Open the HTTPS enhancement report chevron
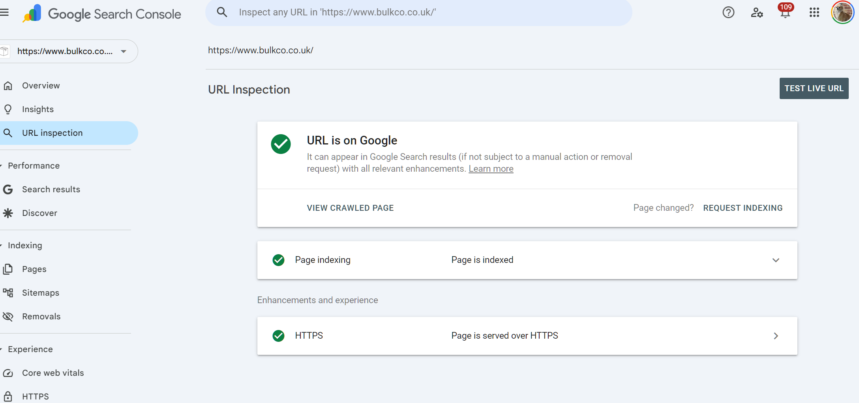This screenshot has height=403, width=859. pyautogui.click(x=775, y=336)
